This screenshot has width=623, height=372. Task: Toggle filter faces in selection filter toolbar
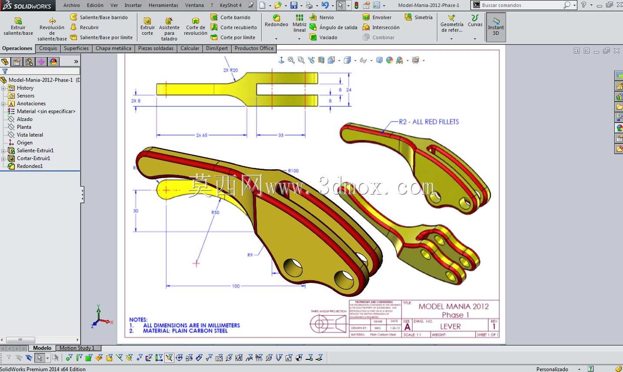click(89, 358)
